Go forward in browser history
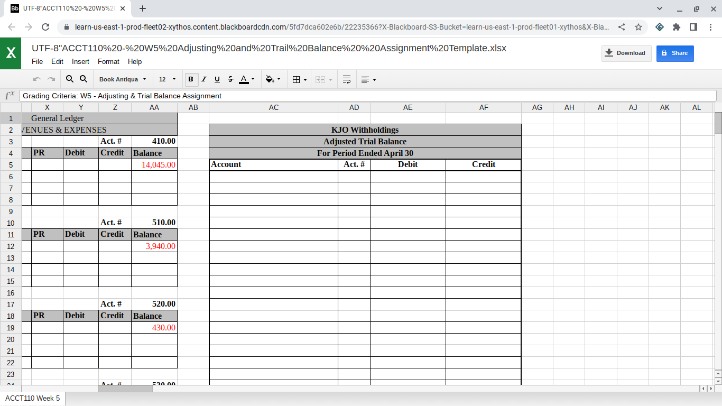Viewport: 722px width, 406px height. [29, 27]
